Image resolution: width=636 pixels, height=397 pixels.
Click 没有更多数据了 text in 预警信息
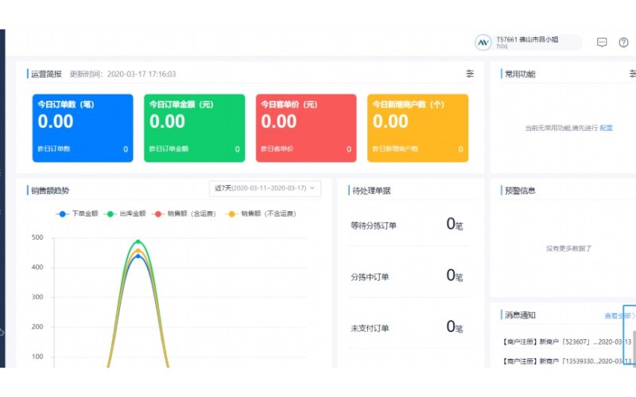(568, 249)
